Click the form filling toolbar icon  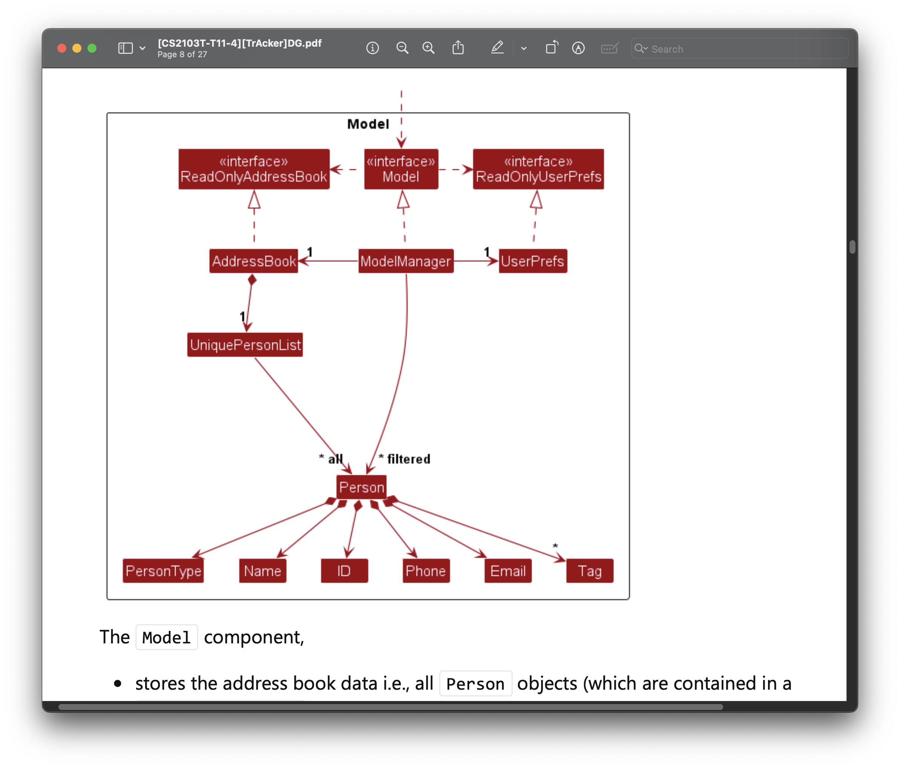click(x=609, y=48)
